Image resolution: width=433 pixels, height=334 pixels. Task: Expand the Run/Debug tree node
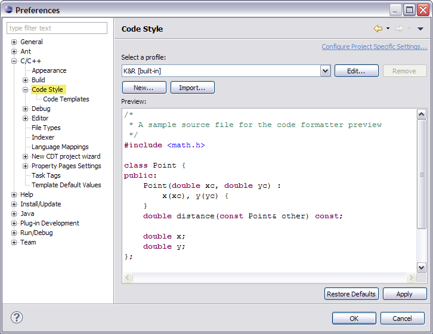(14, 233)
